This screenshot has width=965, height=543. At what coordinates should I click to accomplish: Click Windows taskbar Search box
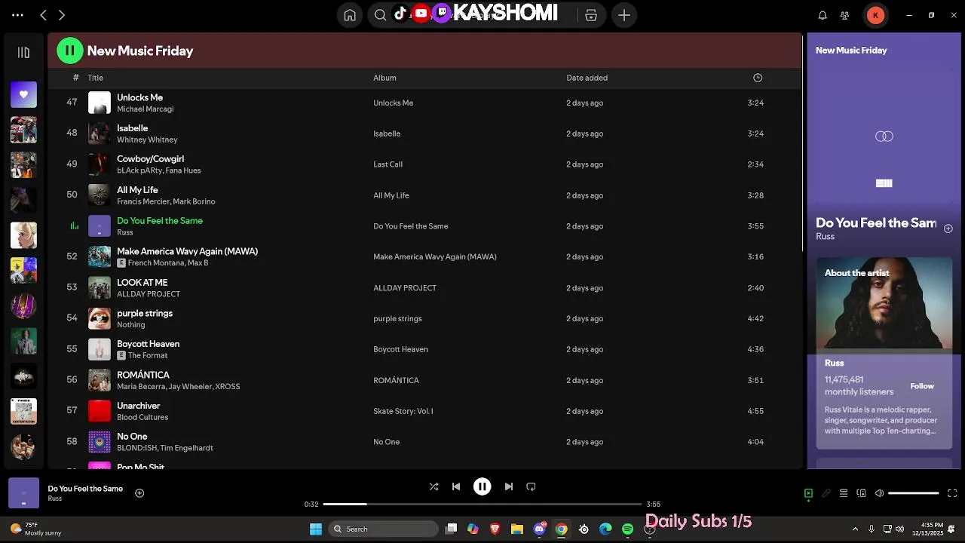point(384,529)
